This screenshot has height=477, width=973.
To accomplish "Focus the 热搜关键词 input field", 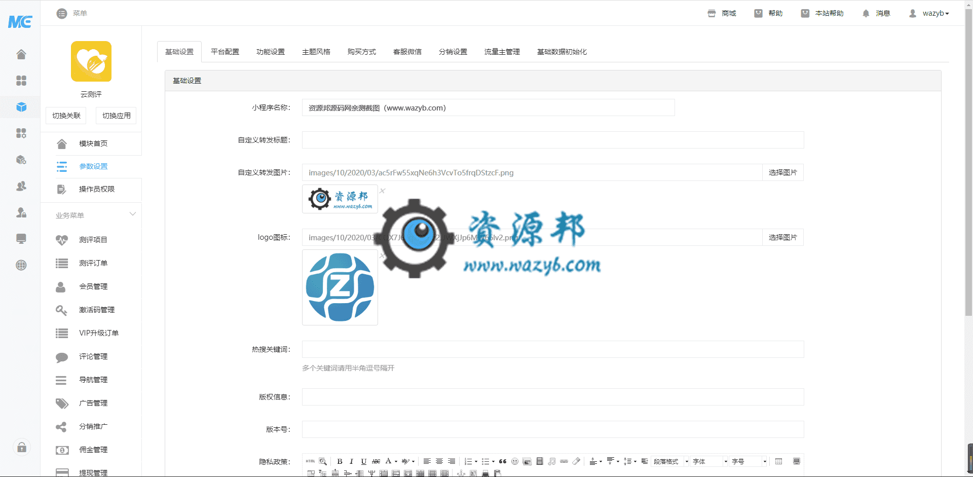I will point(553,349).
